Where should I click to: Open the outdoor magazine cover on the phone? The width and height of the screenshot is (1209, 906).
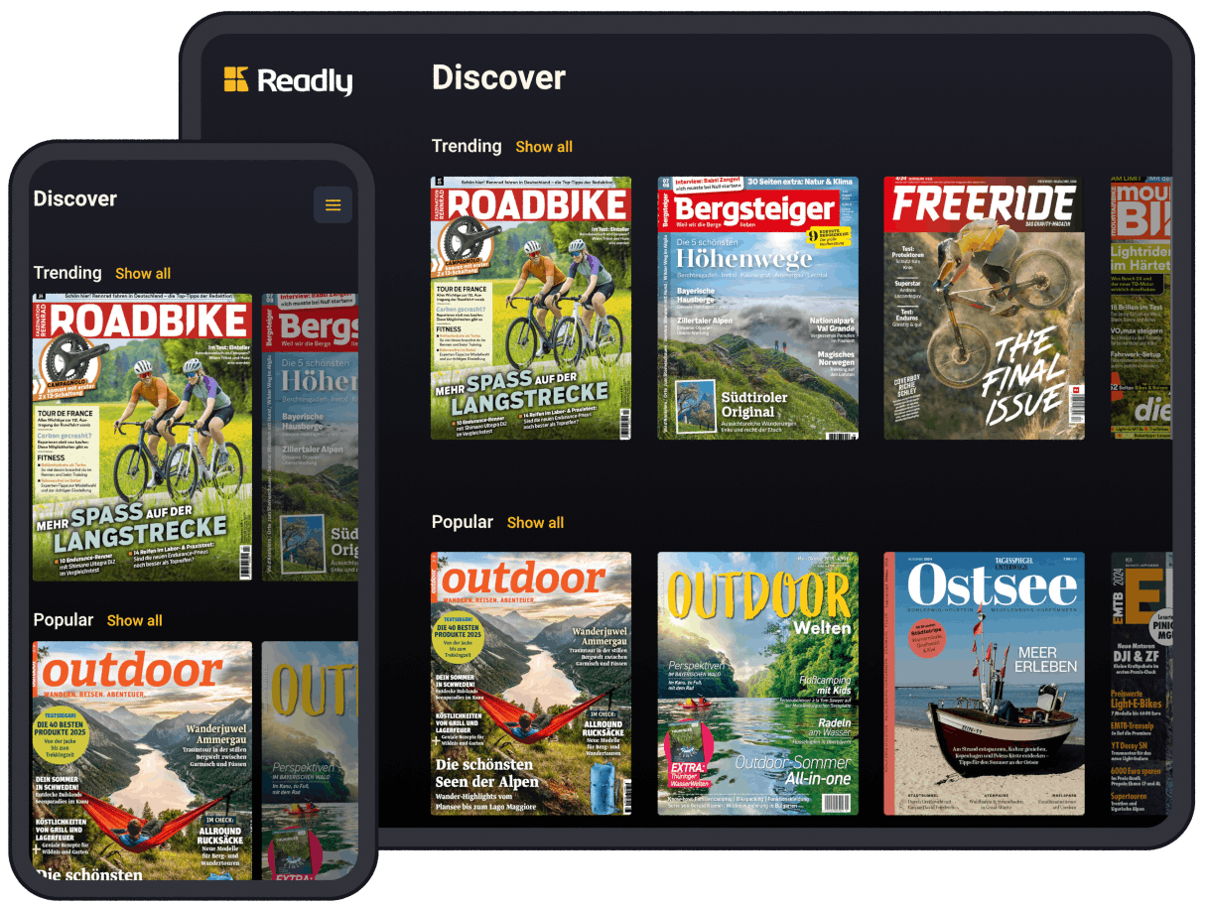click(x=142, y=761)
